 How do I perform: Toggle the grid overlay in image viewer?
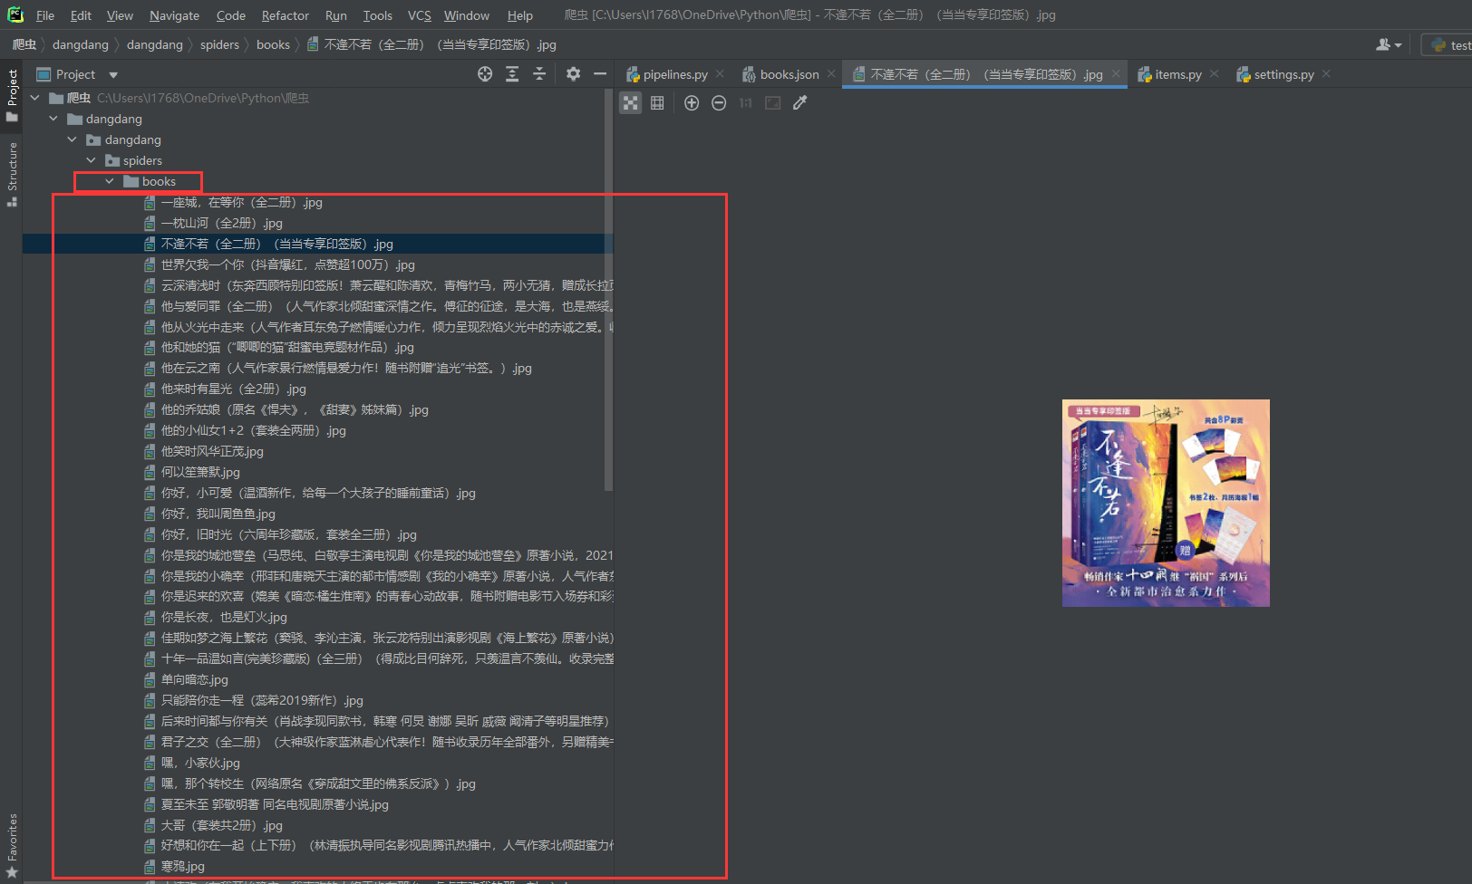point(657,103)
